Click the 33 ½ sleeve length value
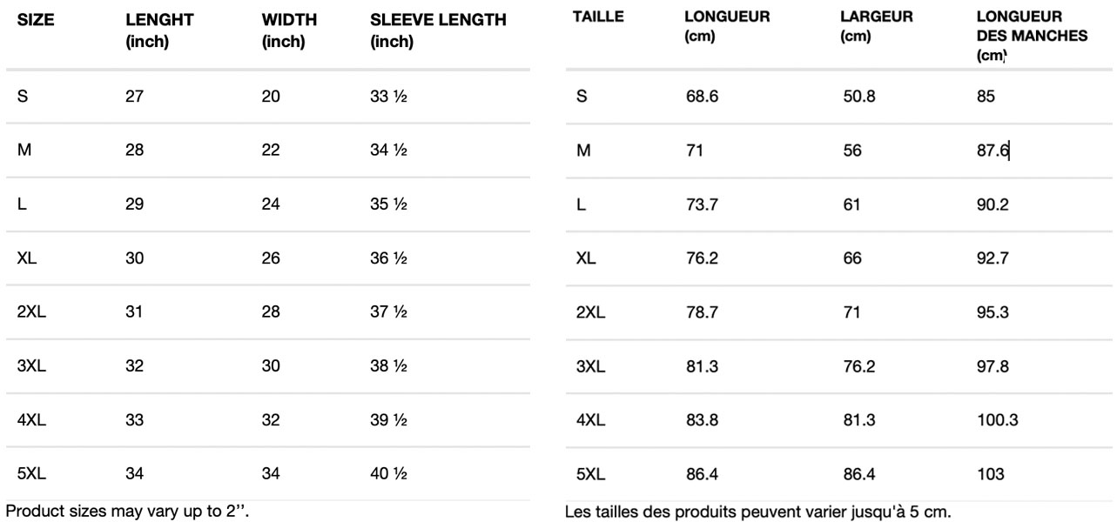 click(x=388, y=97)
